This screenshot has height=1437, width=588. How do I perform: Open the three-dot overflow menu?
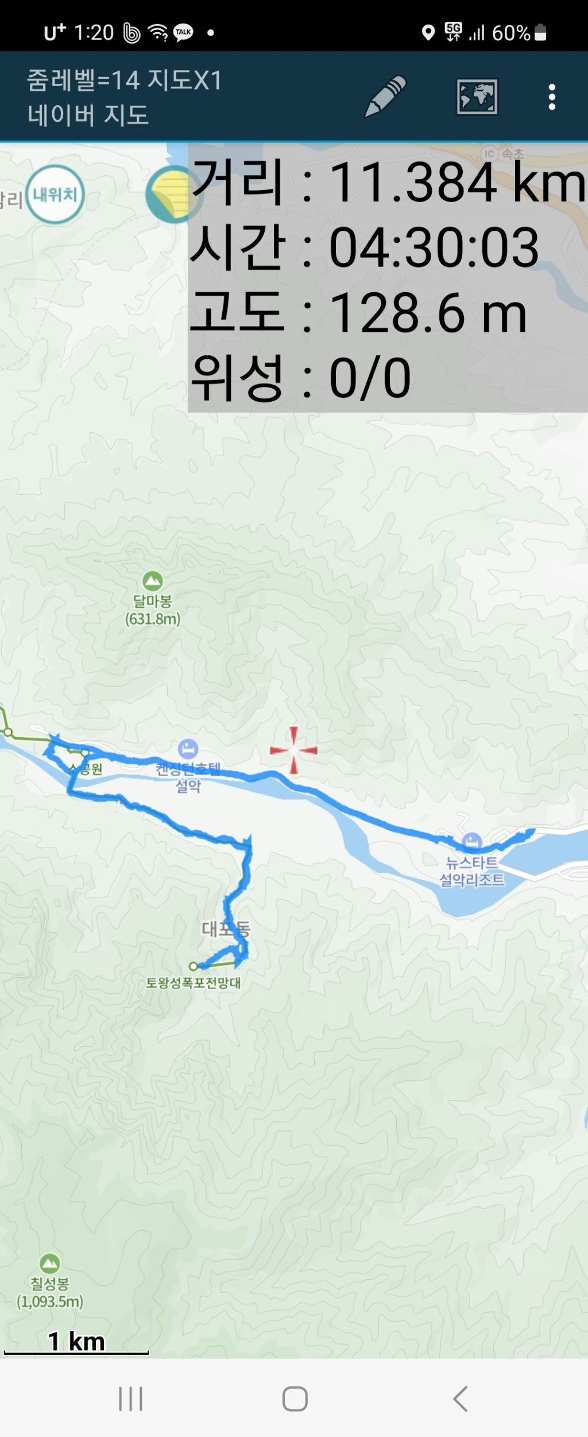point(552,96)
